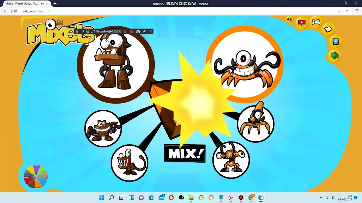Click Bandicam rectangle area selection icon
This screenshot has width=362, height=203.
pos(93,32)
